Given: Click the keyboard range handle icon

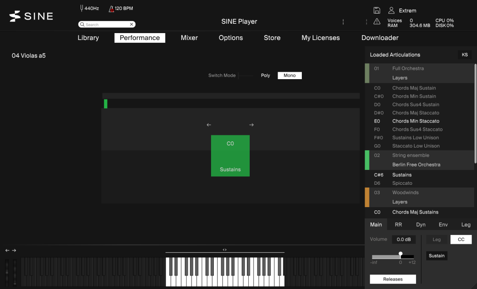Looking at the screenshot, I should [x=225, y=250].
